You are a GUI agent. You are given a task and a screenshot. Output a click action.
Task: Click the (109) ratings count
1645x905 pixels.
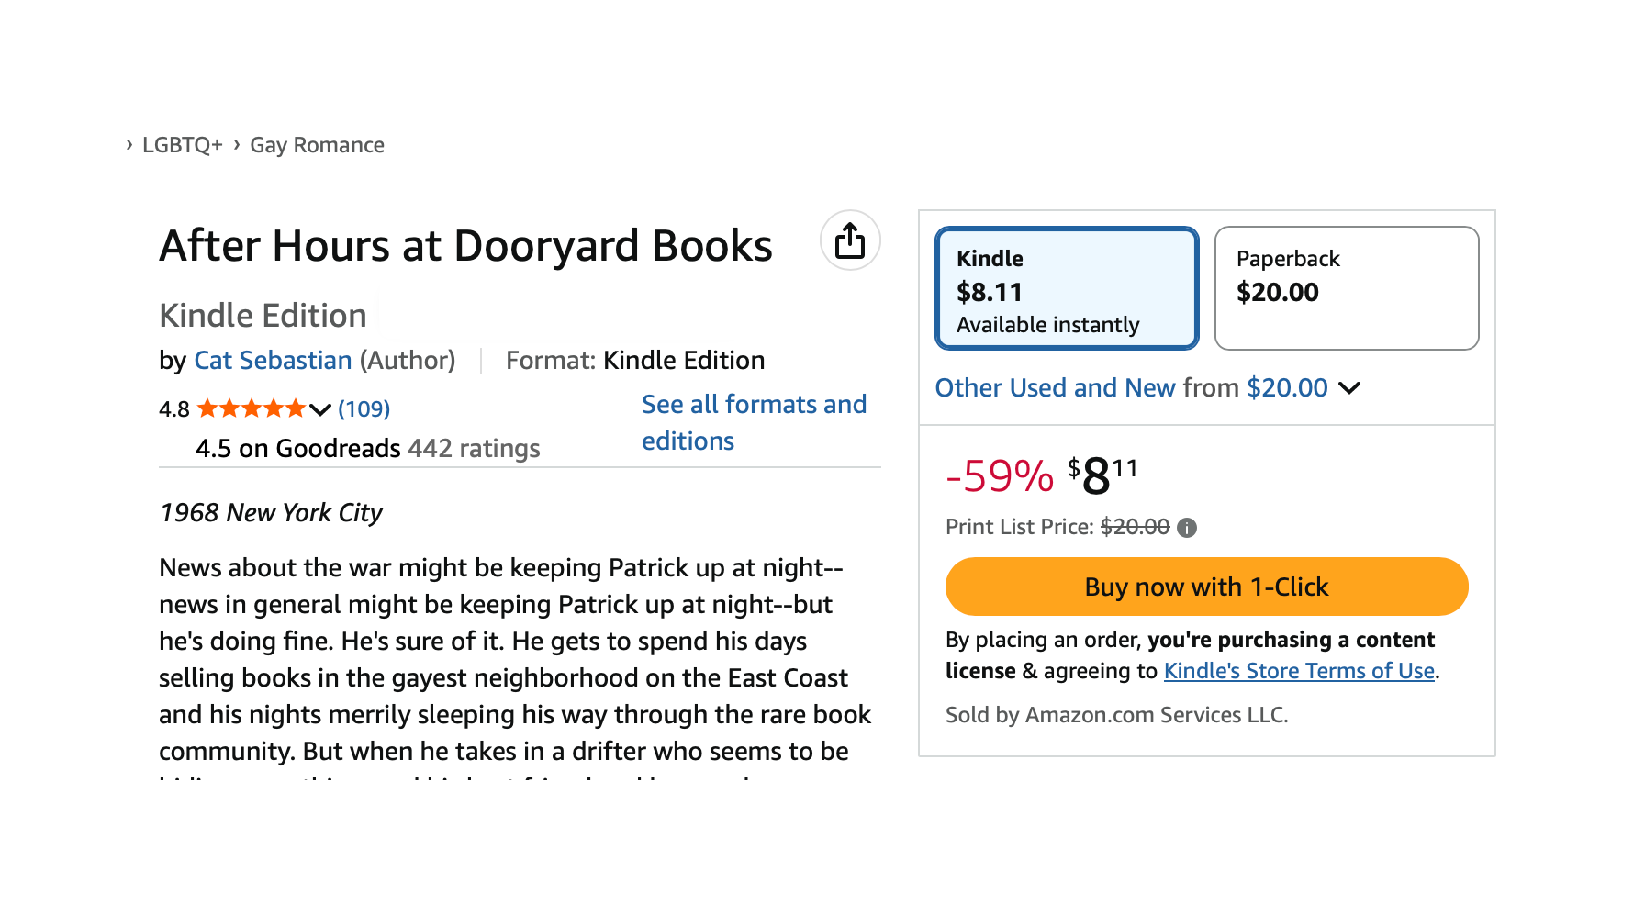pyautogui.click(x=364, y=408)
